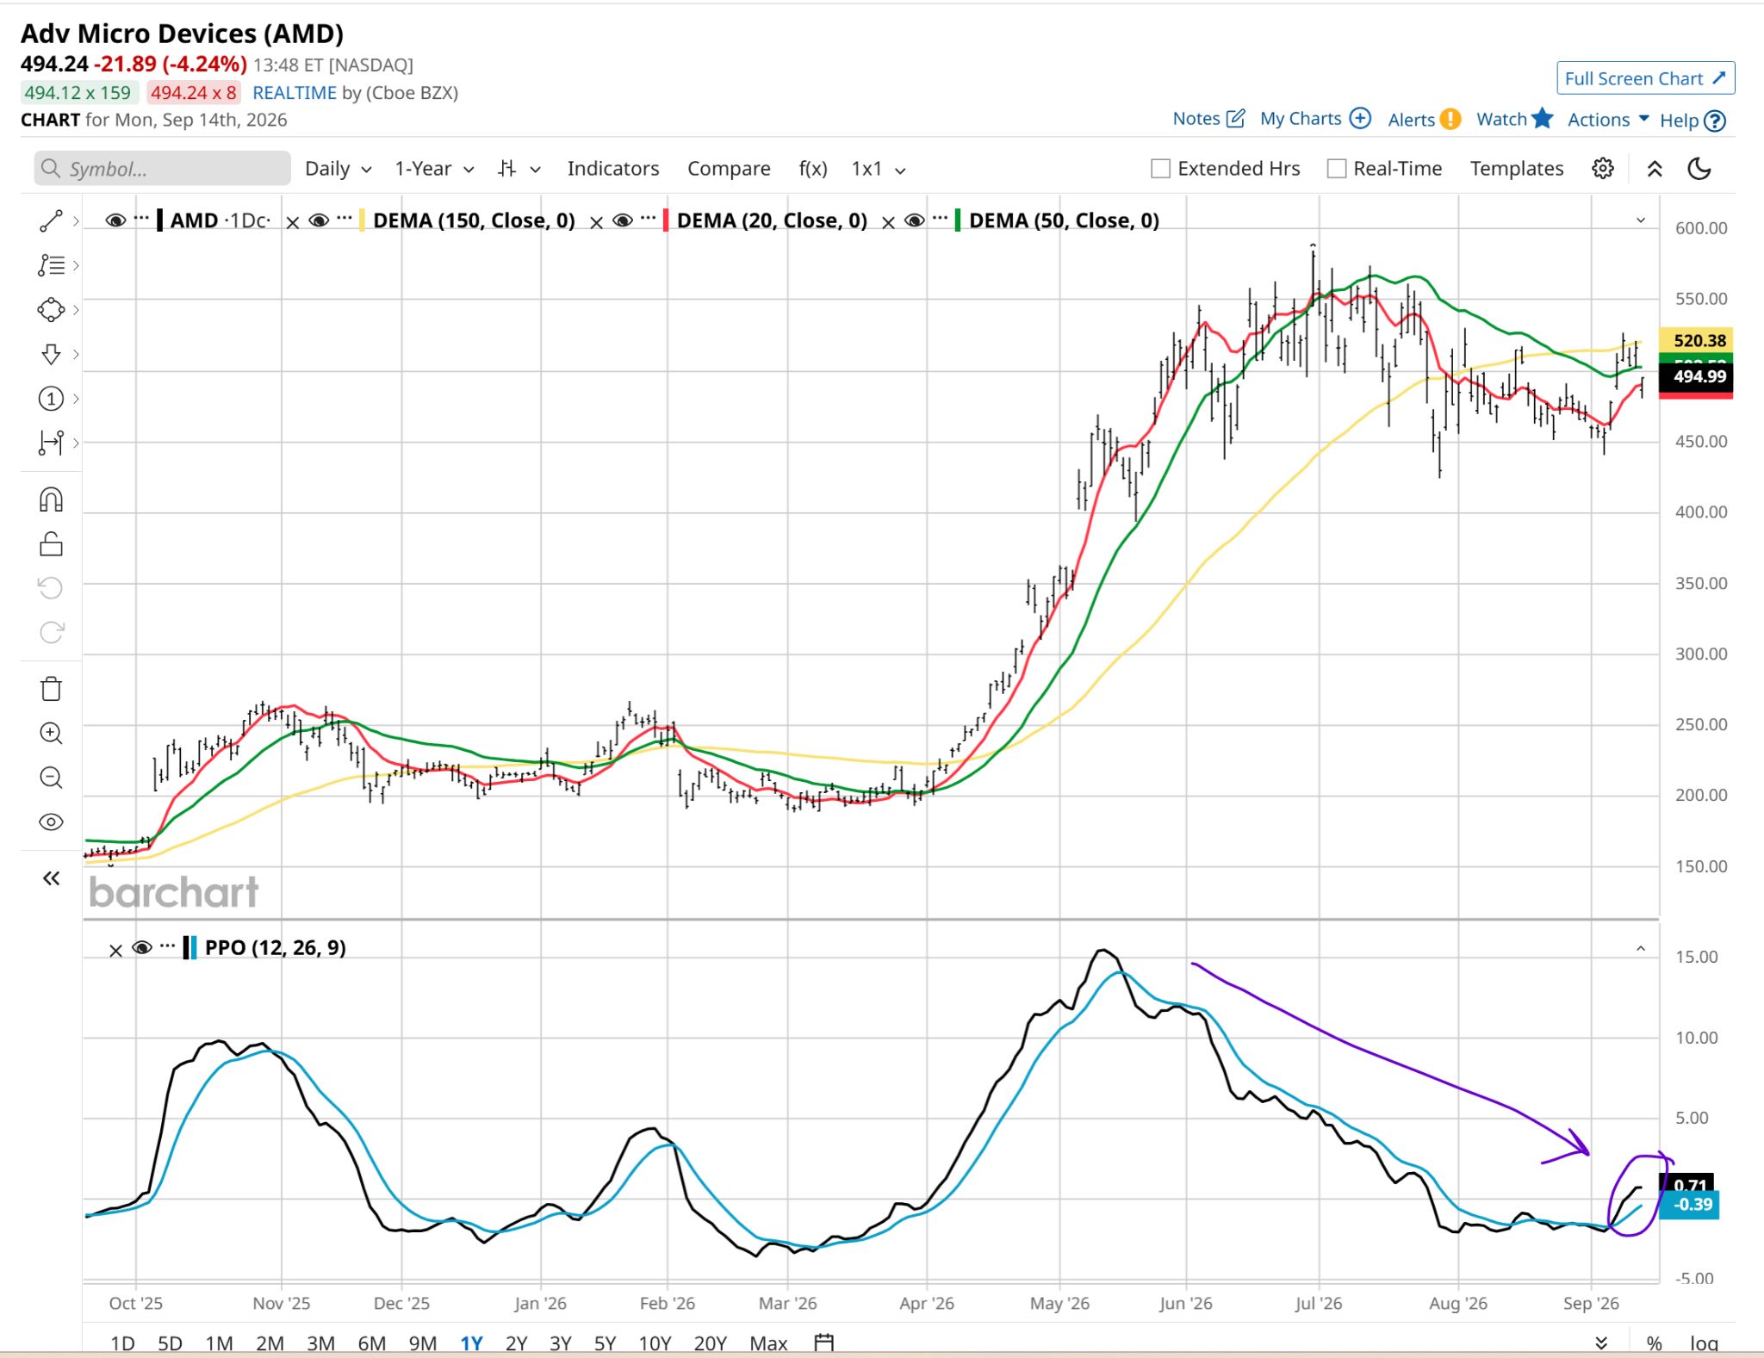Click the lock drawings icon
The width and height of the screenshot is (1764, 1358).
[51, 544]
